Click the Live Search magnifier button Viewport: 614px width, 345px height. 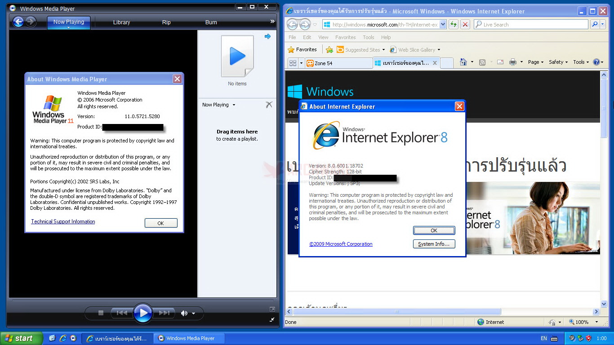pos(595,25)
